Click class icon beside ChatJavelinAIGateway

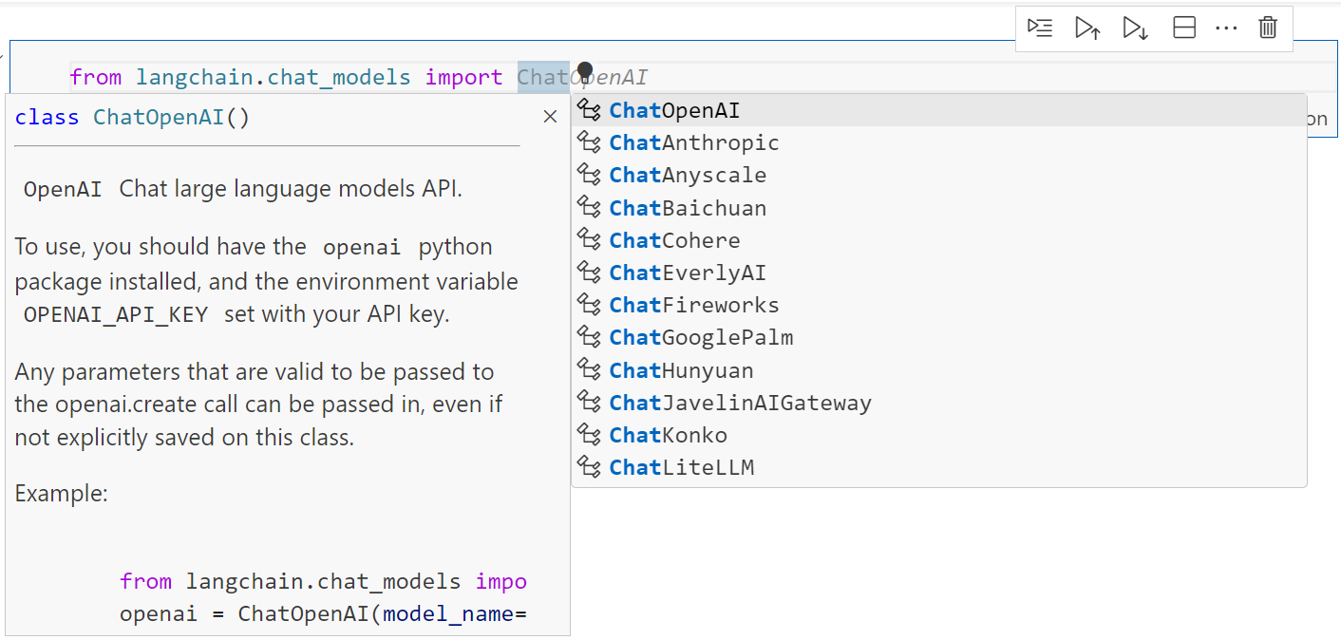590,403
